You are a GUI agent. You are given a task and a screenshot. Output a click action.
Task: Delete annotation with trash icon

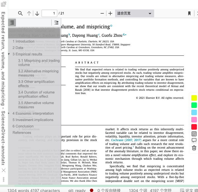[194, 148]
